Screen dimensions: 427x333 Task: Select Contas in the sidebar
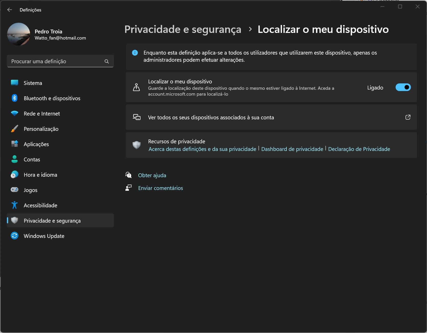(32, 160)
